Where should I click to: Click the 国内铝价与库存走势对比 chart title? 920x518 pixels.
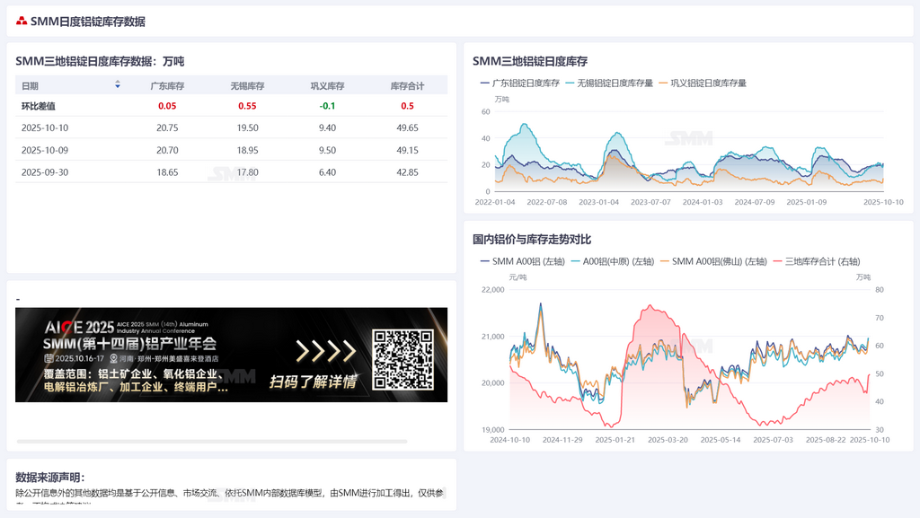click(x=532, y=239)
